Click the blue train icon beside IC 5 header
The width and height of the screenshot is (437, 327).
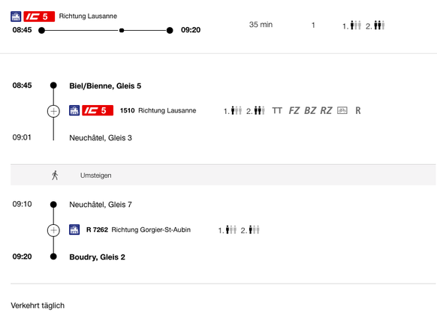pyautogui.click(x=16, y=16)
